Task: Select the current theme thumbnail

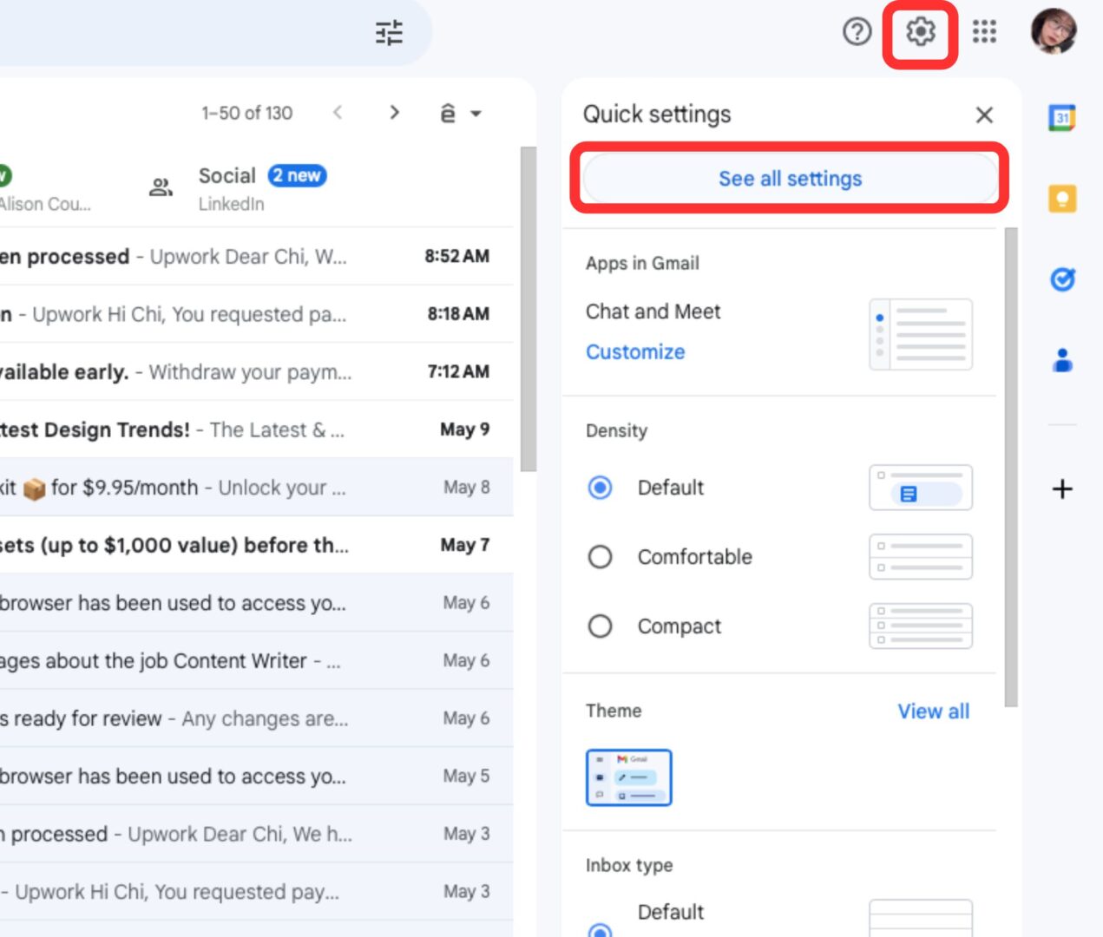Action: (629, 776)
